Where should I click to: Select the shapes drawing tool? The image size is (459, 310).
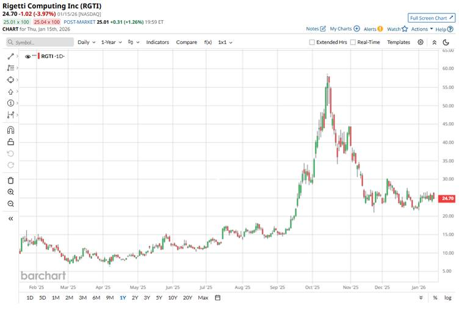coord(11,79)
